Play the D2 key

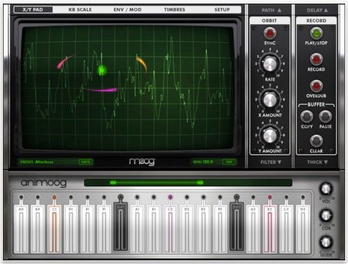[187, 228]
